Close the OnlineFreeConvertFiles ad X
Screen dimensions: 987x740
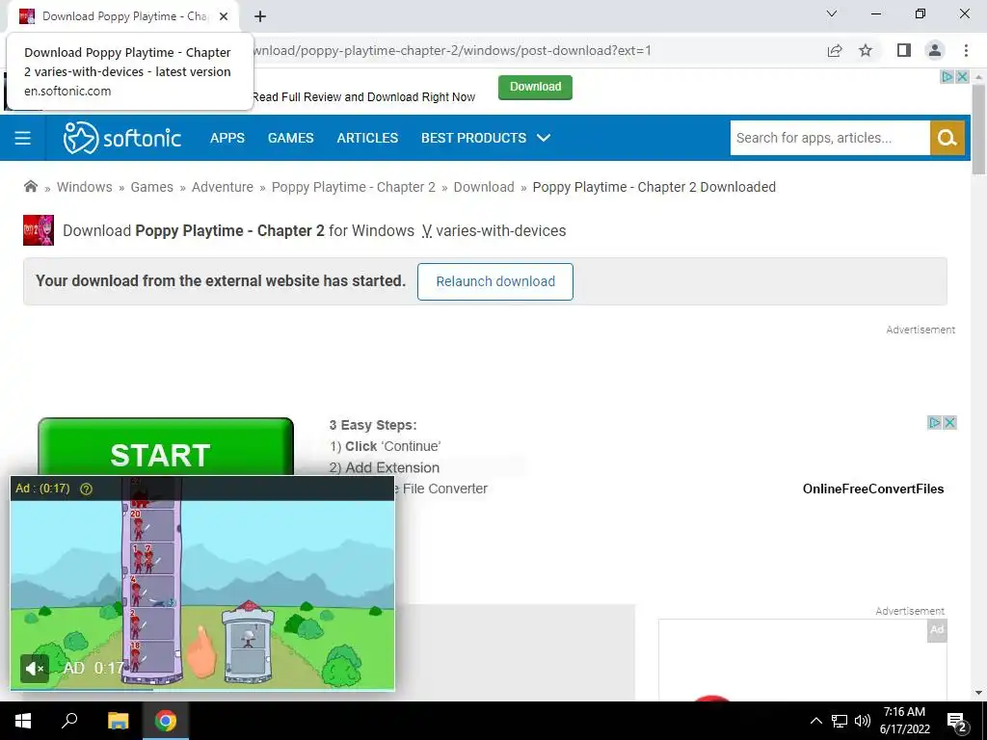click(949, 422)
